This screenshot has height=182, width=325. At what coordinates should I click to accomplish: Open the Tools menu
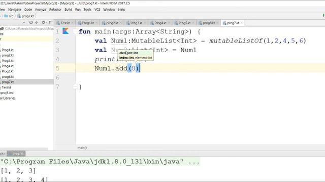87,10
